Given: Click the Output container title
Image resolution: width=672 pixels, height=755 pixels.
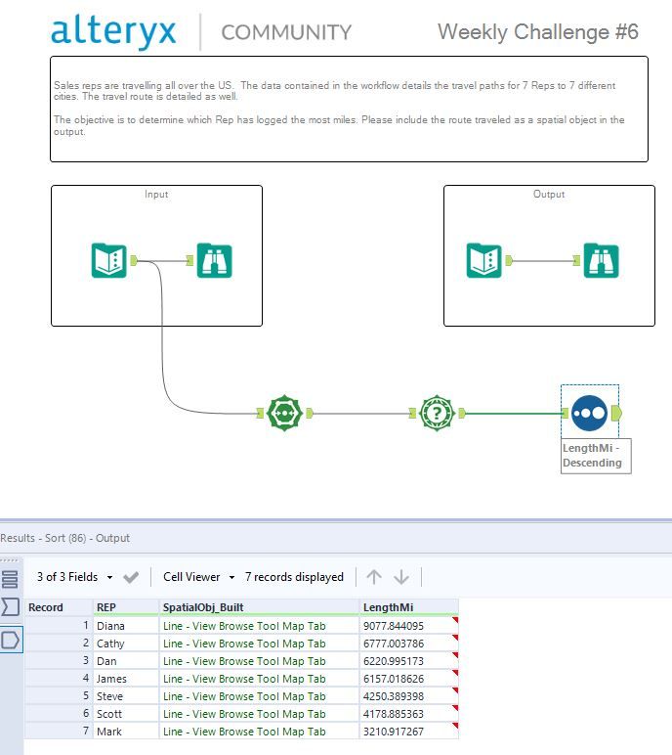Looking at the screenshot, I should pyautogui.click(x=549, y=194).
